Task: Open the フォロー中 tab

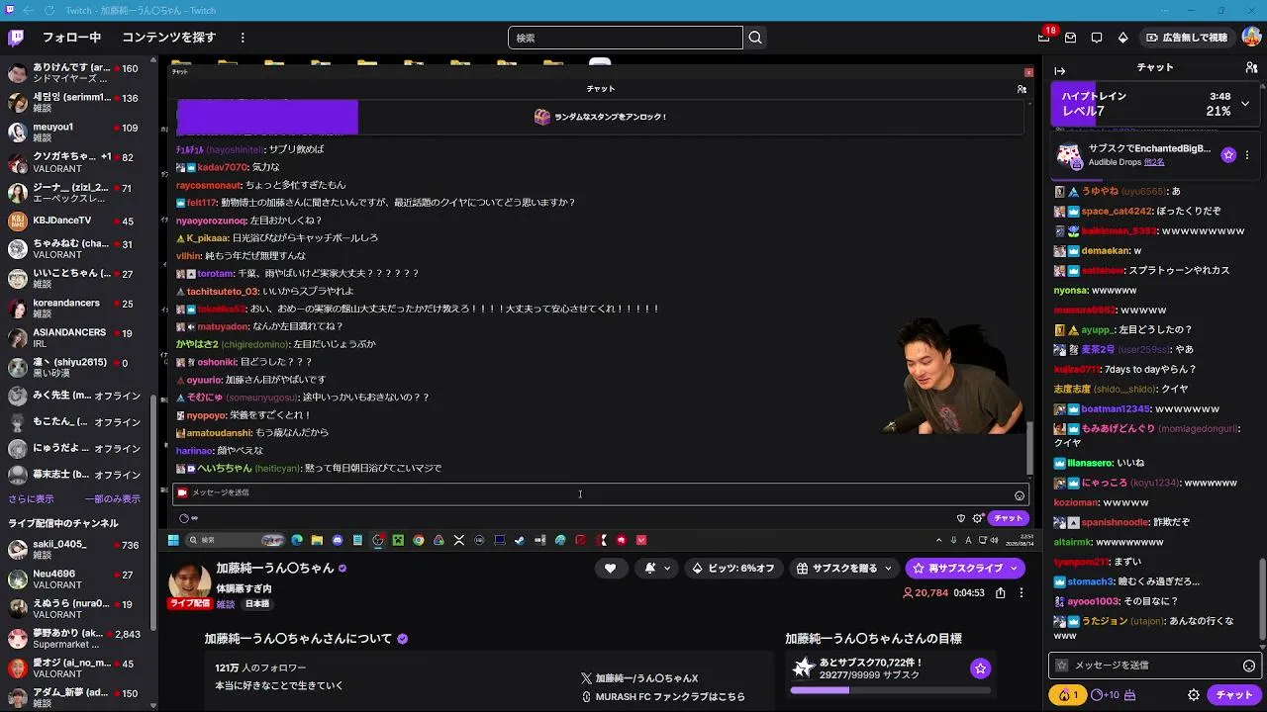Action: pyautogui.click(x=71, y=38)
